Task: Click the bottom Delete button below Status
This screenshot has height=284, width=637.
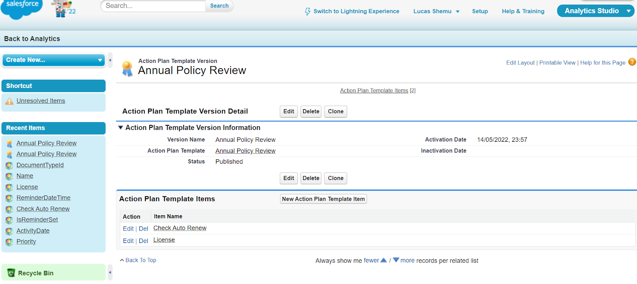Action: [x=311, y=178]
